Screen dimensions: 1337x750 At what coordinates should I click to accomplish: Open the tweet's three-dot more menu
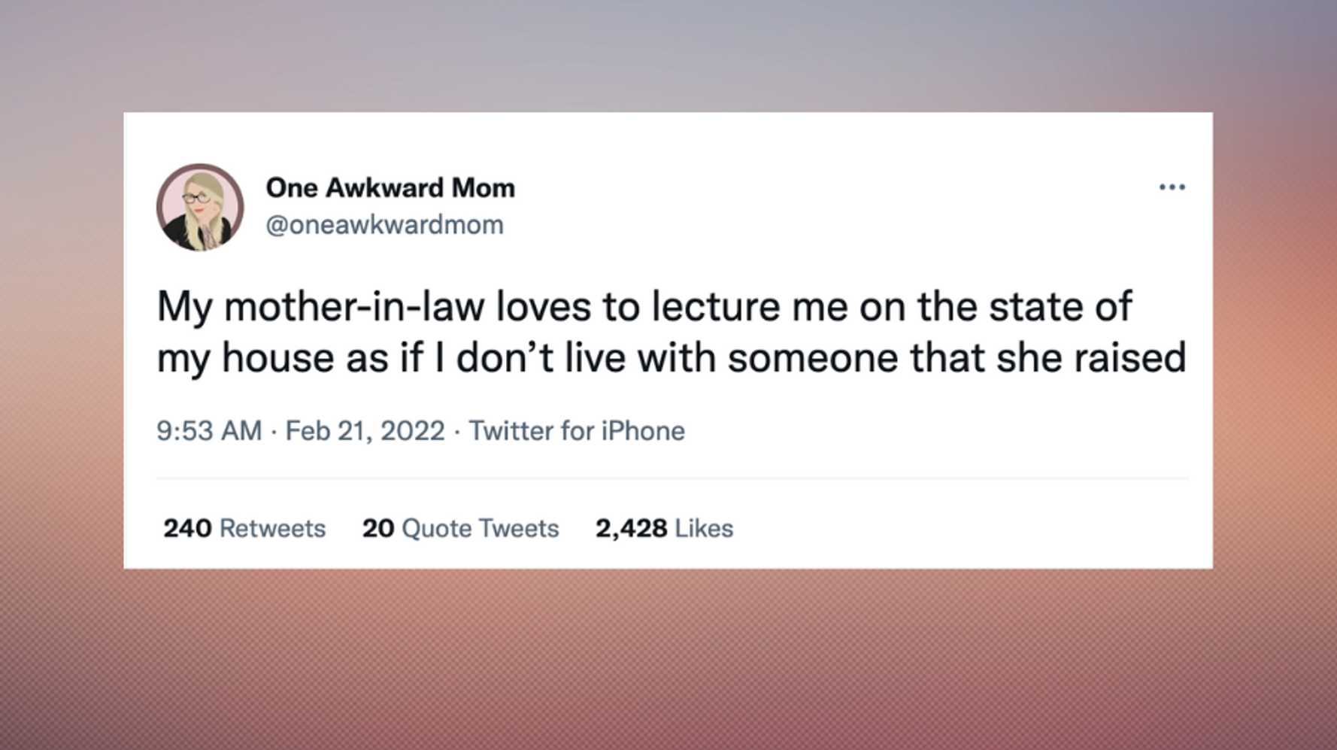coord(1172,187)
